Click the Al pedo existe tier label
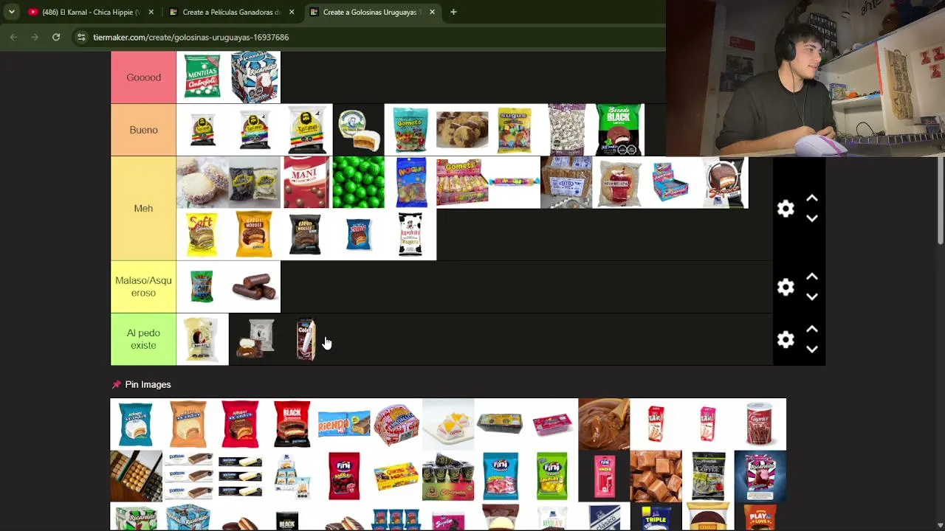Screen dimensions: 945x531 tap(143, 339)
